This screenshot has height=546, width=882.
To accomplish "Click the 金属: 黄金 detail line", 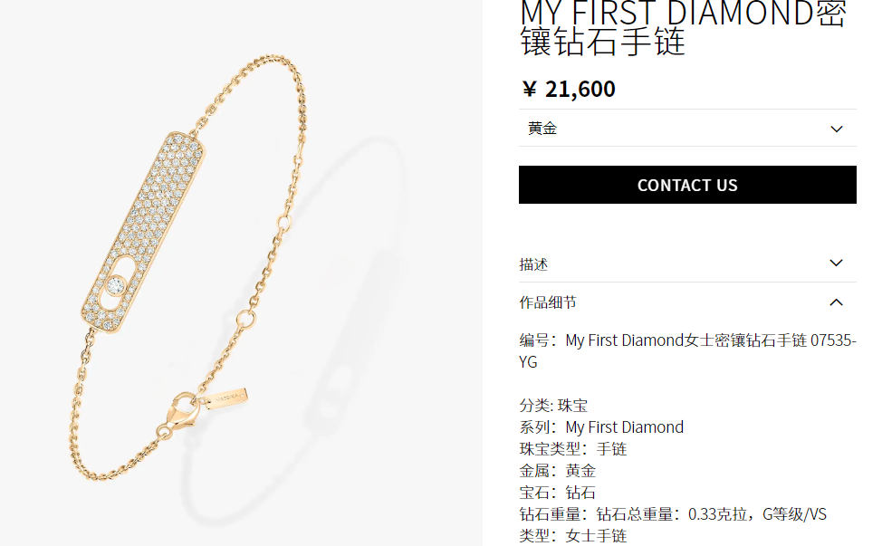I will (558, 470).
